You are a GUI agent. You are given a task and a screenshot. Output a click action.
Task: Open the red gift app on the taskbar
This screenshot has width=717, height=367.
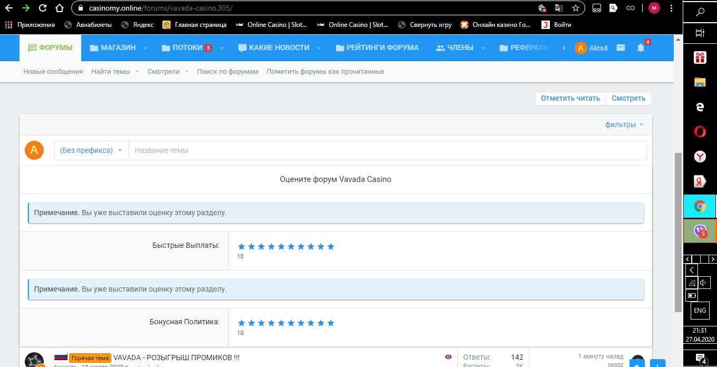[700, 57]
